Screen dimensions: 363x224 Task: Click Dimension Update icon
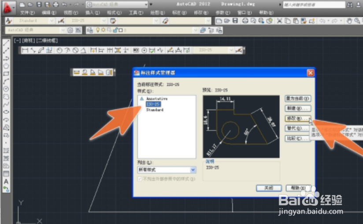tap(187, 50)
